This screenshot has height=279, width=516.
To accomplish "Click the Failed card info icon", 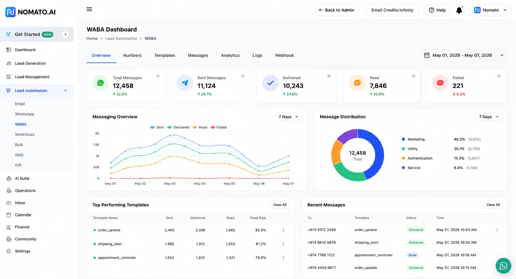I will coord(499,76).
